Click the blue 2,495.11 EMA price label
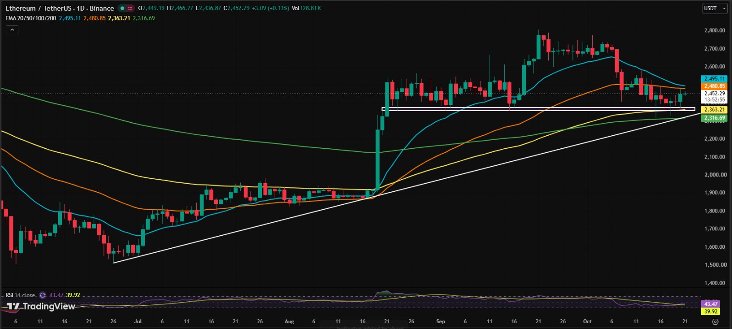This screenshot has height=329, width=732. coord(714,78)
